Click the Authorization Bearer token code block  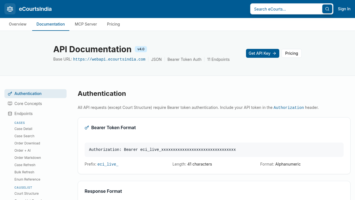pyautogui.click(x=214, y=150)
